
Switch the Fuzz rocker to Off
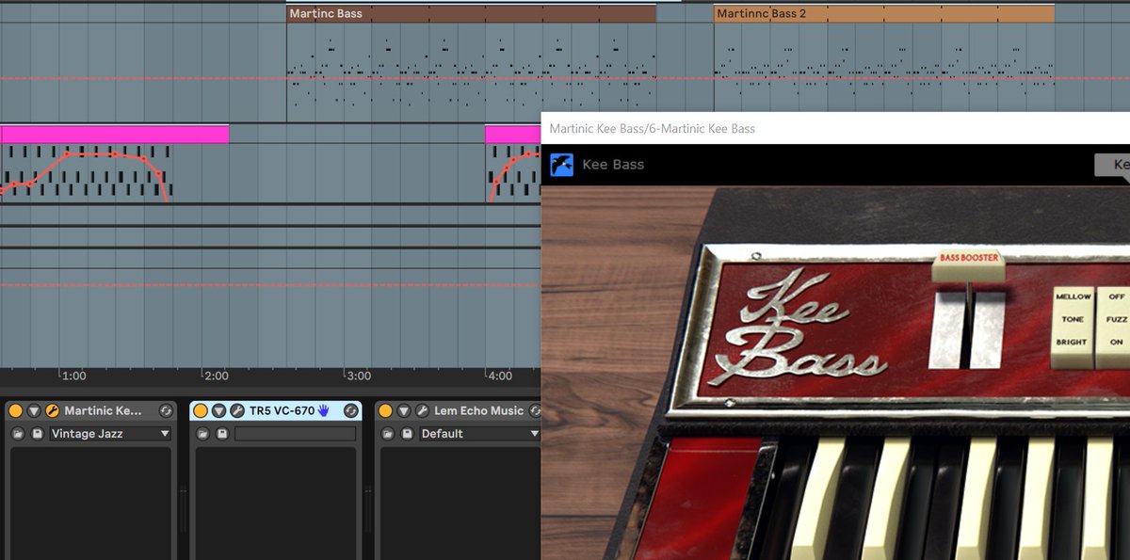(x=1117, y=297)
